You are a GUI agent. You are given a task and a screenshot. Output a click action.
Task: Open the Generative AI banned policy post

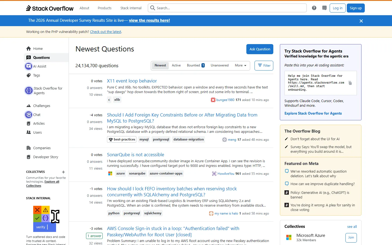point(320,195)
